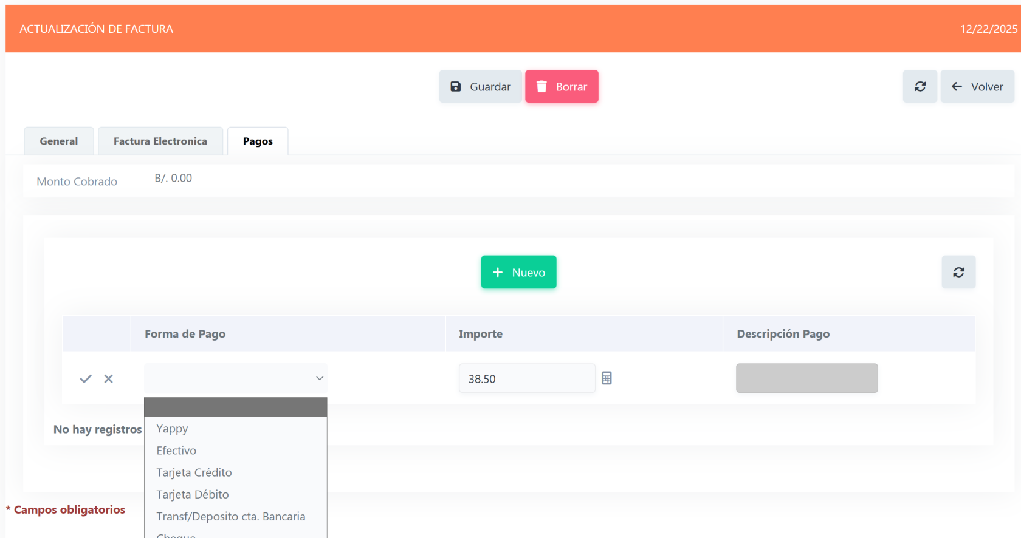Viewport: 1021px width, 538px height.
Task: Cancel the row edit with X icon
Action: click(x=109, y=379)
